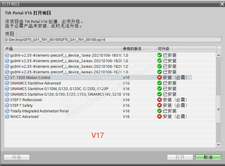Image resolution: width=225 pixels, height=166 pixels.
Task: Click the icon beside gsdml 2areas entry
Action: click(x=7, y=61)
